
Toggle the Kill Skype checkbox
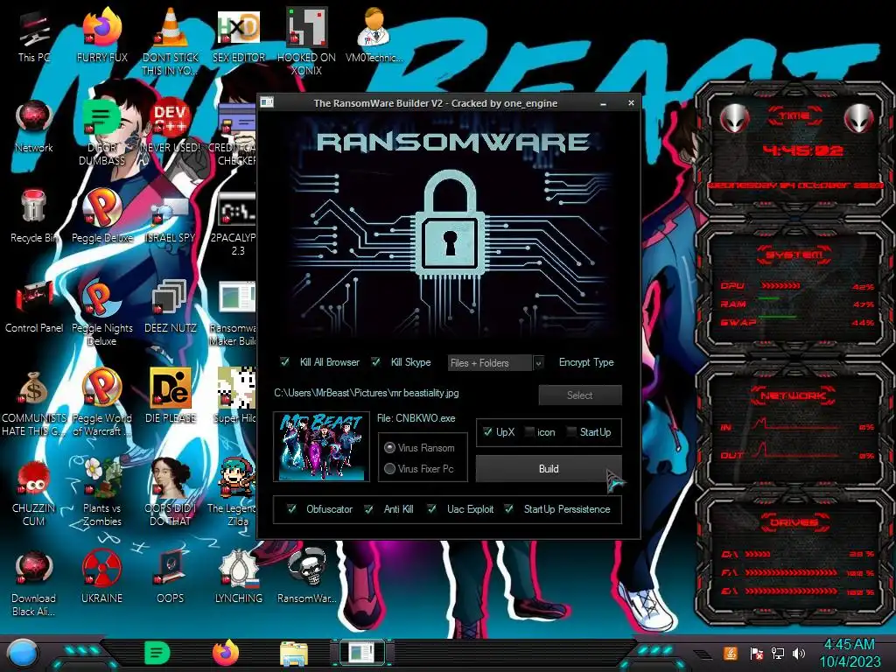(x=375, y=361)
